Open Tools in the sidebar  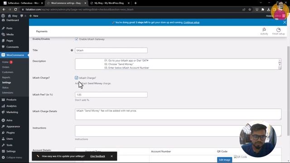point(9,145)
